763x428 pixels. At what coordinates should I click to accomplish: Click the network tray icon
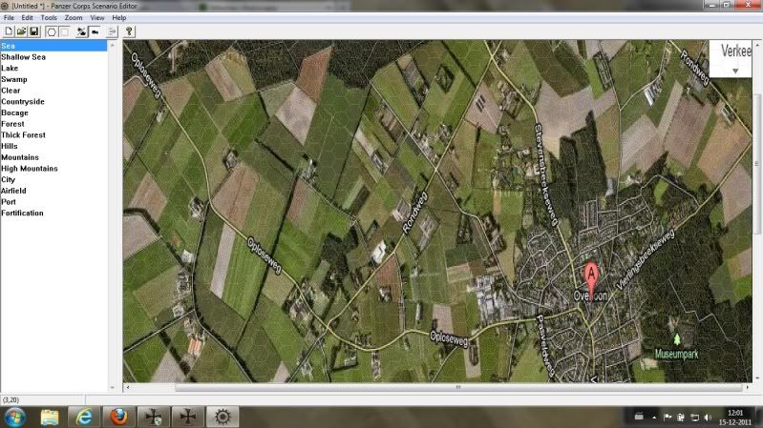click(x=695, y=418)
